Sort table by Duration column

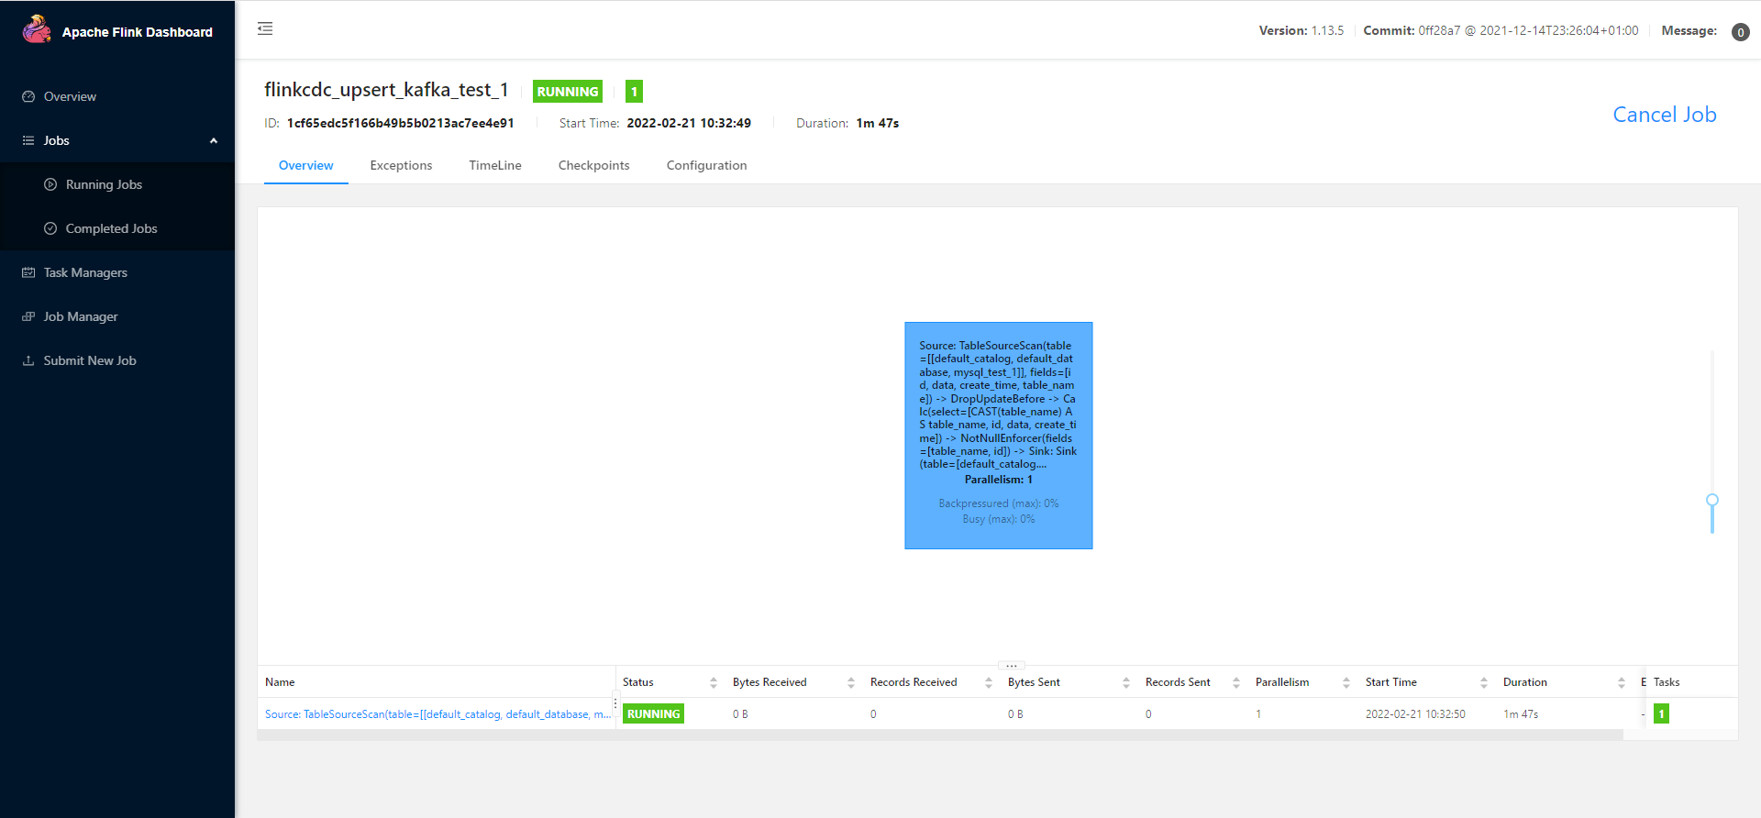(x=1622, y=682)
